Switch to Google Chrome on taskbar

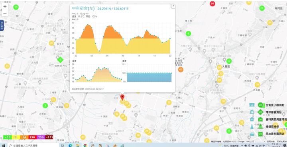coord(85,145)
